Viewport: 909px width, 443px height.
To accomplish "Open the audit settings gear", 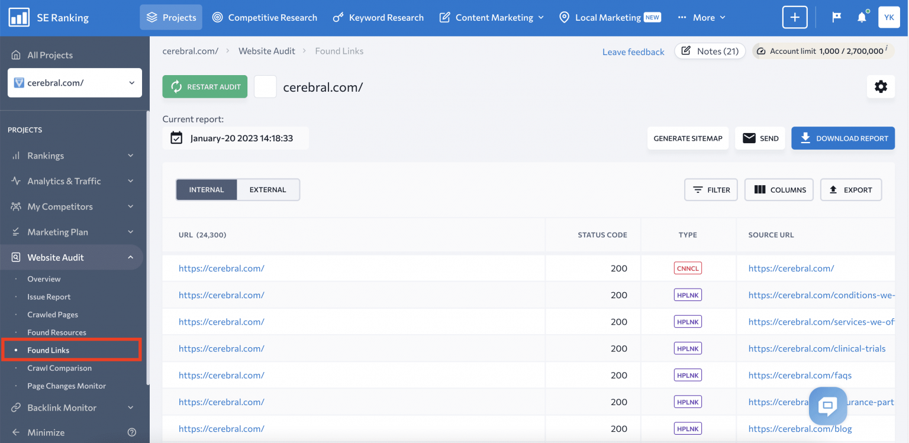I will [x=881, y=86].
